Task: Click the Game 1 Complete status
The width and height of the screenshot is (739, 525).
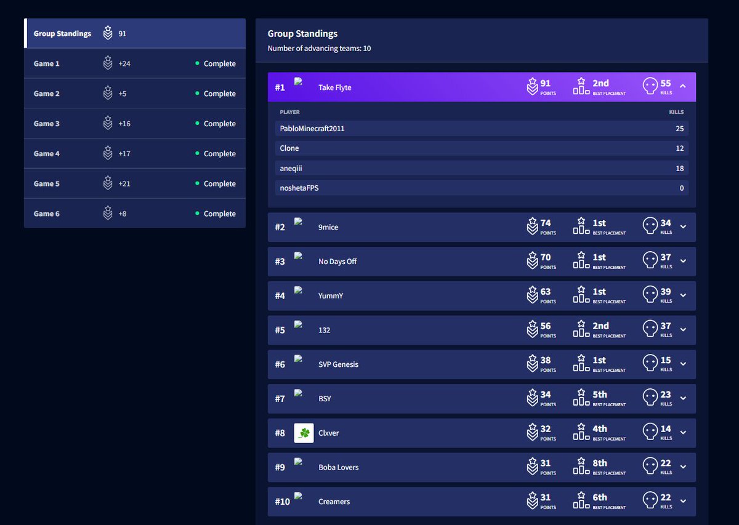Action: tap(216, 63)
